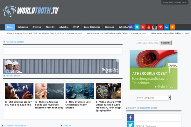Click the AdChoices icon on Atherosklerose ad
The height and width of the screenshot is (127, 191).
pyautogui.click(x=176, y=51)
